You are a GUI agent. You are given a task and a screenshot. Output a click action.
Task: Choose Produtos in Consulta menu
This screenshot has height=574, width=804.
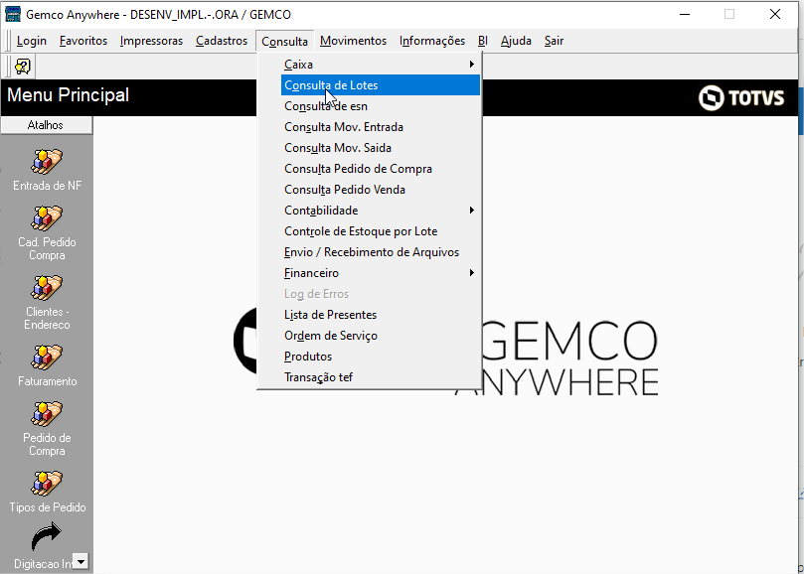(381, 357)
